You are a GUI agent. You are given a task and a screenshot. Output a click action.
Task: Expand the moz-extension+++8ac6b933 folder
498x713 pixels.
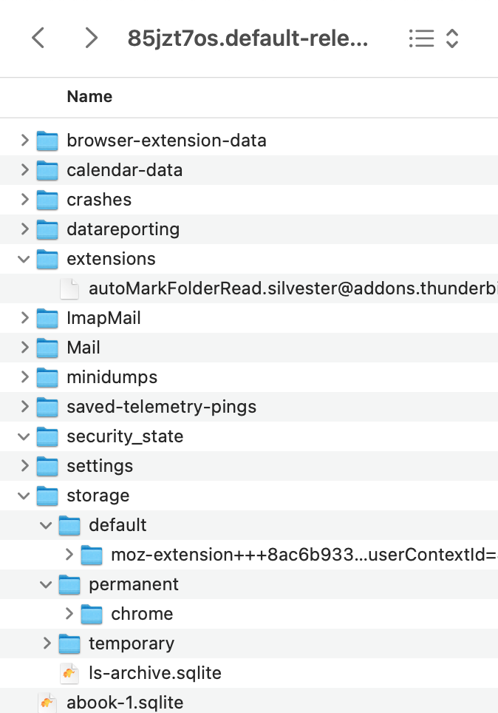[69, 555]
